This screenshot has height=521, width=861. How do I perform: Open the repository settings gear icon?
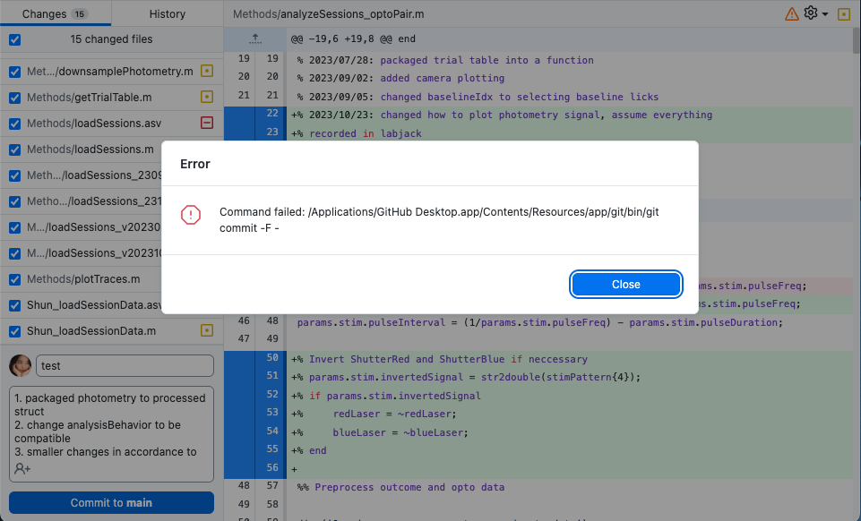[809, 13]
